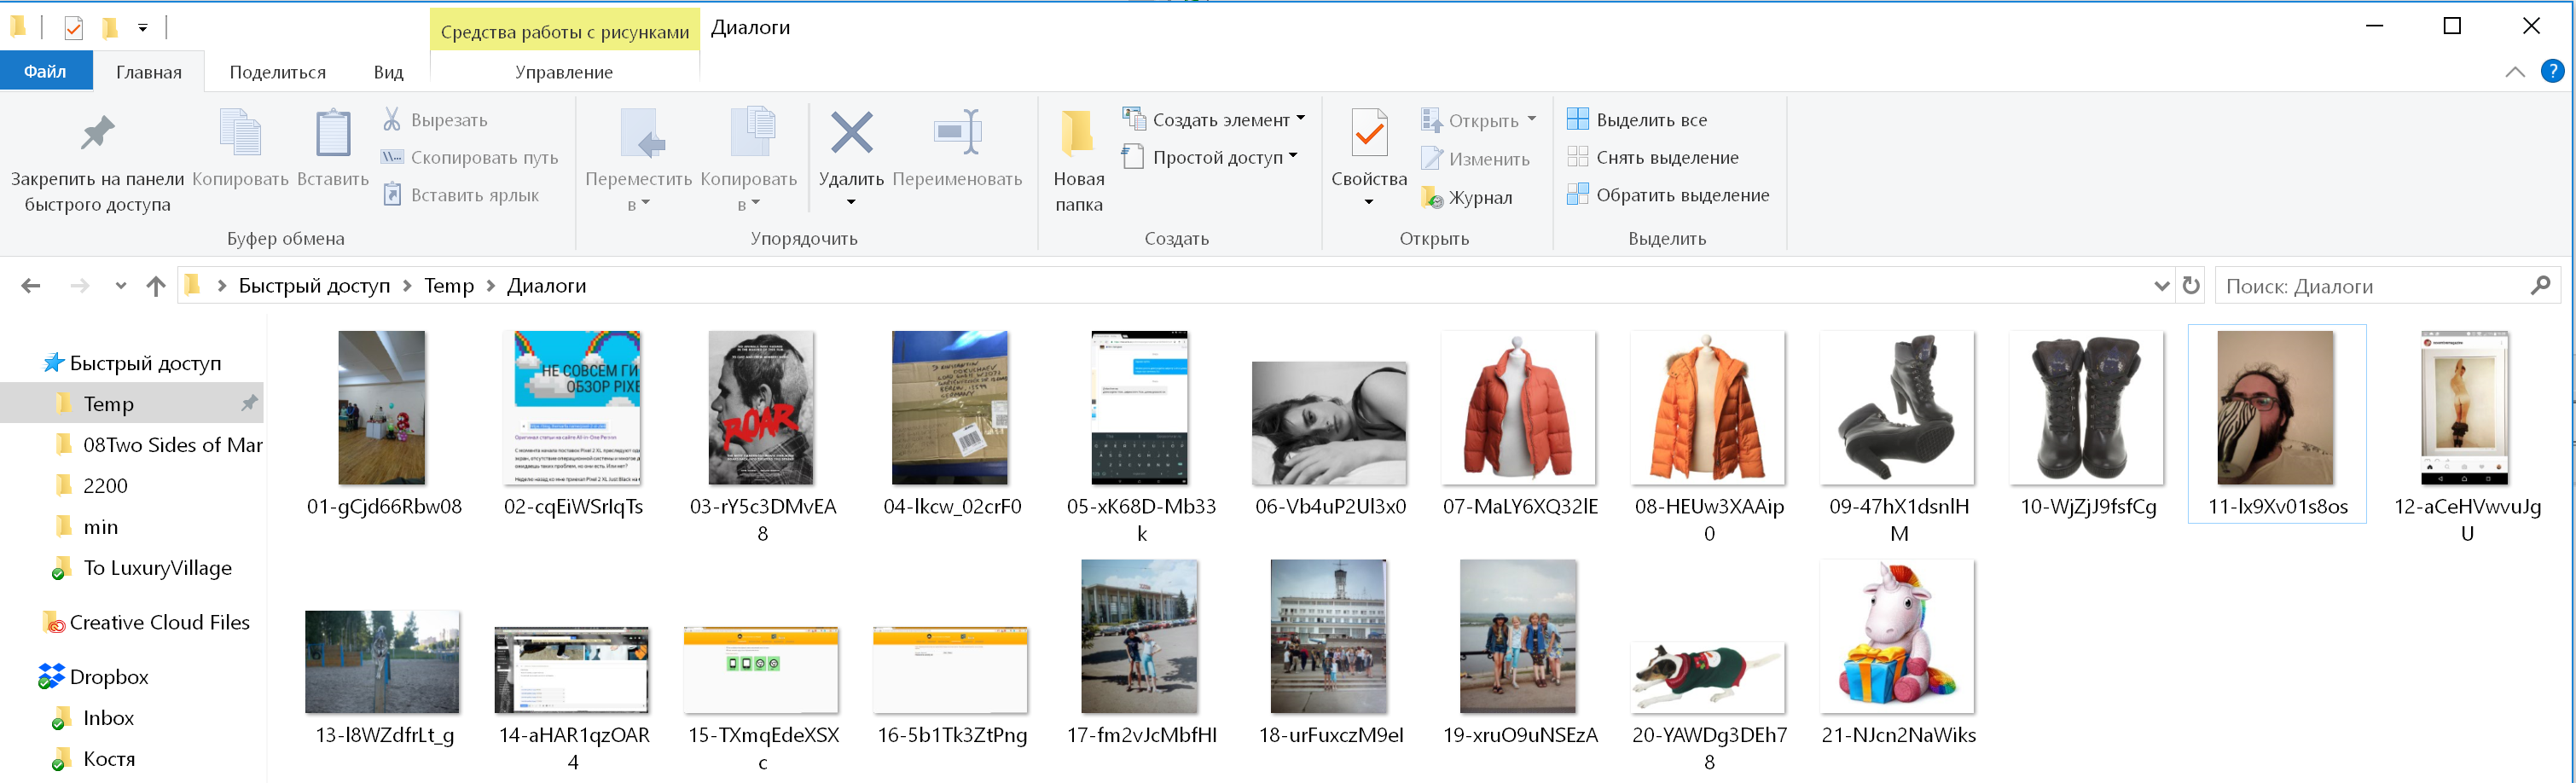Expand the address bar history dropdown
This screenshot has width=2576, height=783.
[2161, 286]
